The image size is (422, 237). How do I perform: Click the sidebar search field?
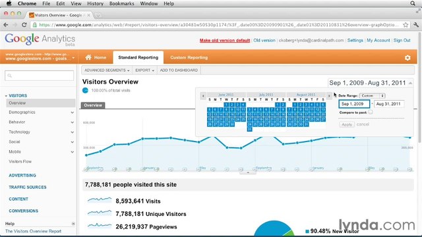coord(39,76)
